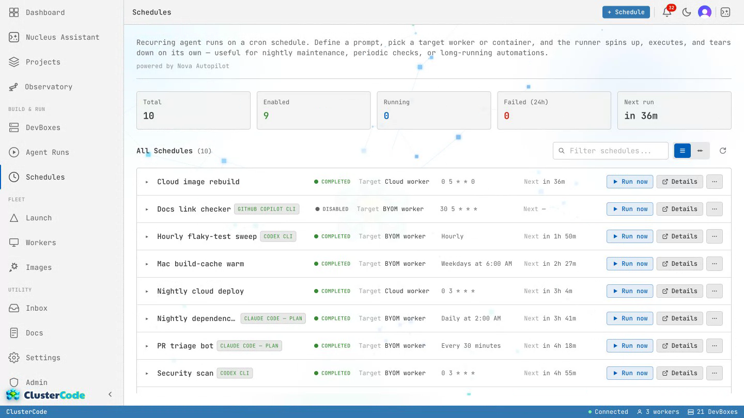Screen dimensions: 744x418
Task: Expand Mac build-cache warm row
Action: (x=147, y=264)
